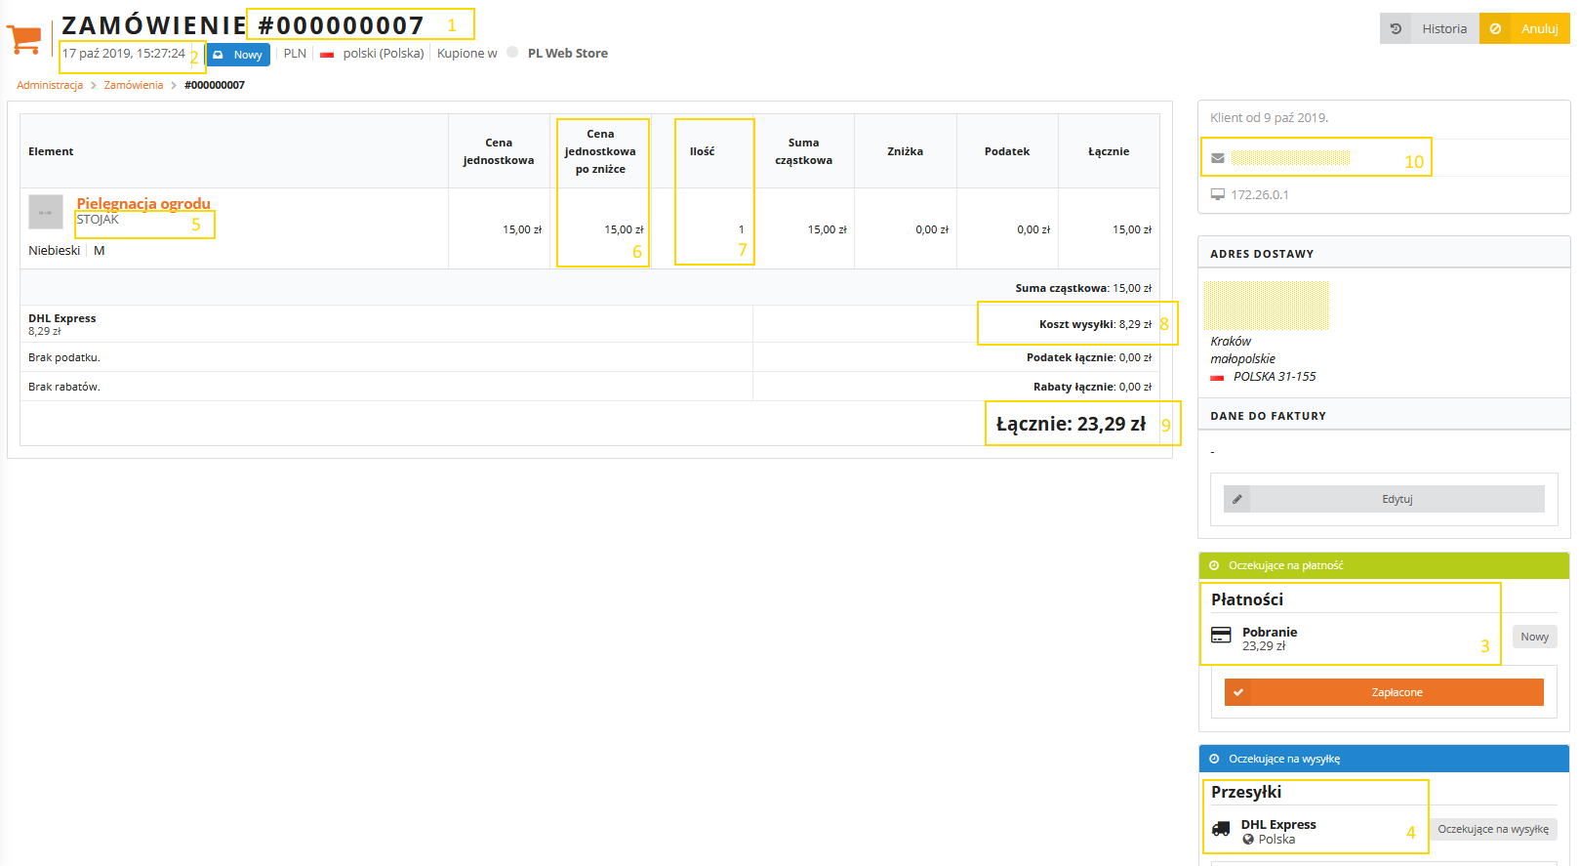The image size is (1579, 866).
Task: Go to Administracja in the breadcrumb
Action: (50, 85)
